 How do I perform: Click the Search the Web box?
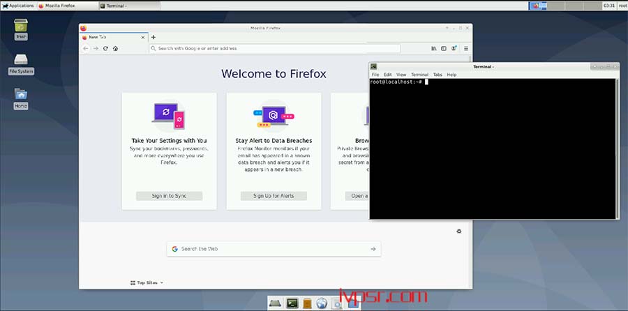[274, 249]
